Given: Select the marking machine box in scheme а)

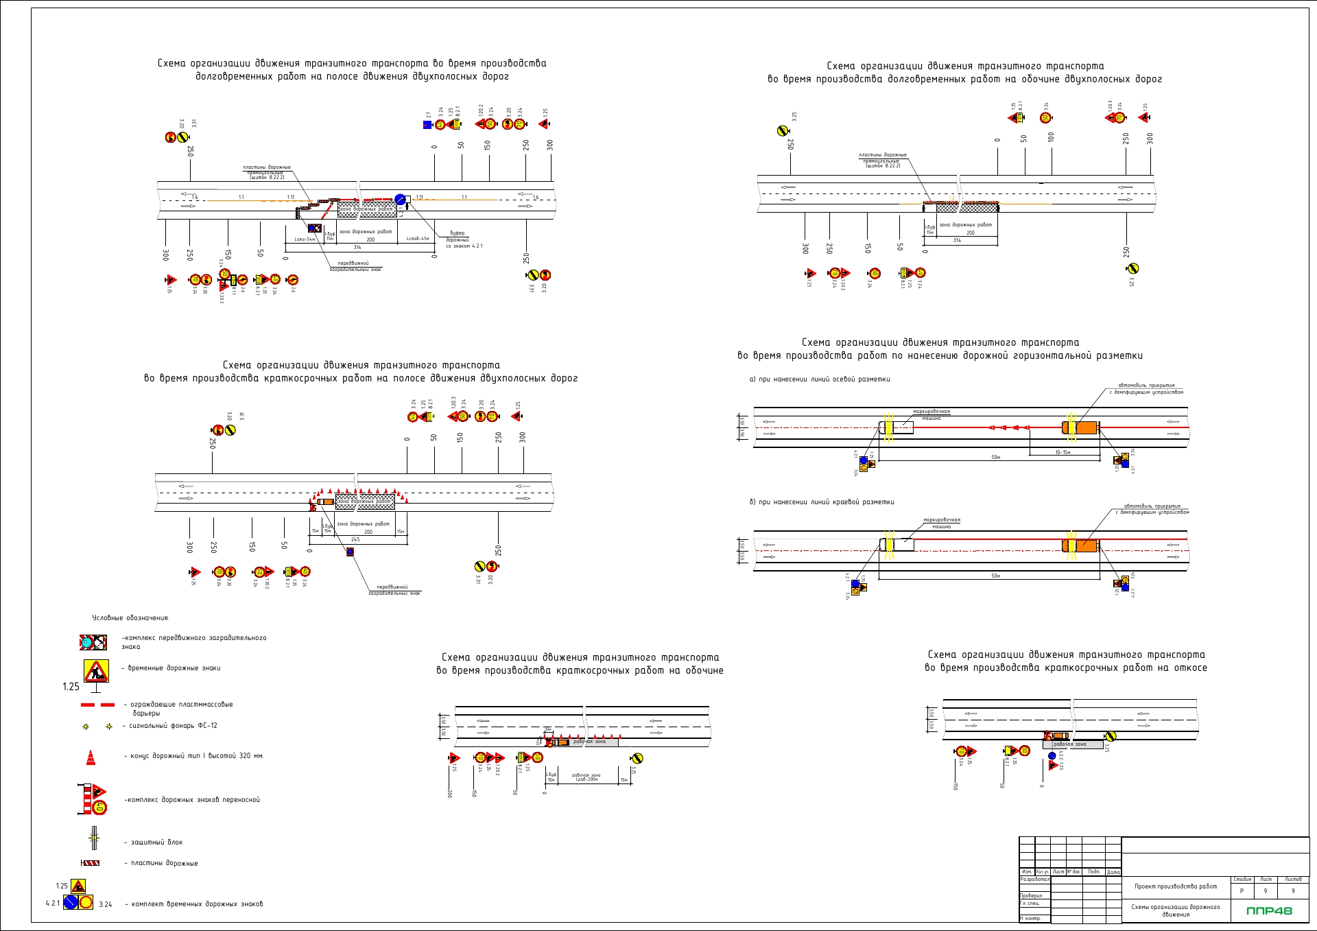Looking at the screenshot, I should click(x=897, y=427).
